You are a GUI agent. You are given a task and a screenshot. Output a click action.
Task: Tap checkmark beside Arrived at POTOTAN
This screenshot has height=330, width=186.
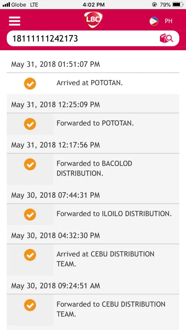pyautogui.click(x=30, y=83)
